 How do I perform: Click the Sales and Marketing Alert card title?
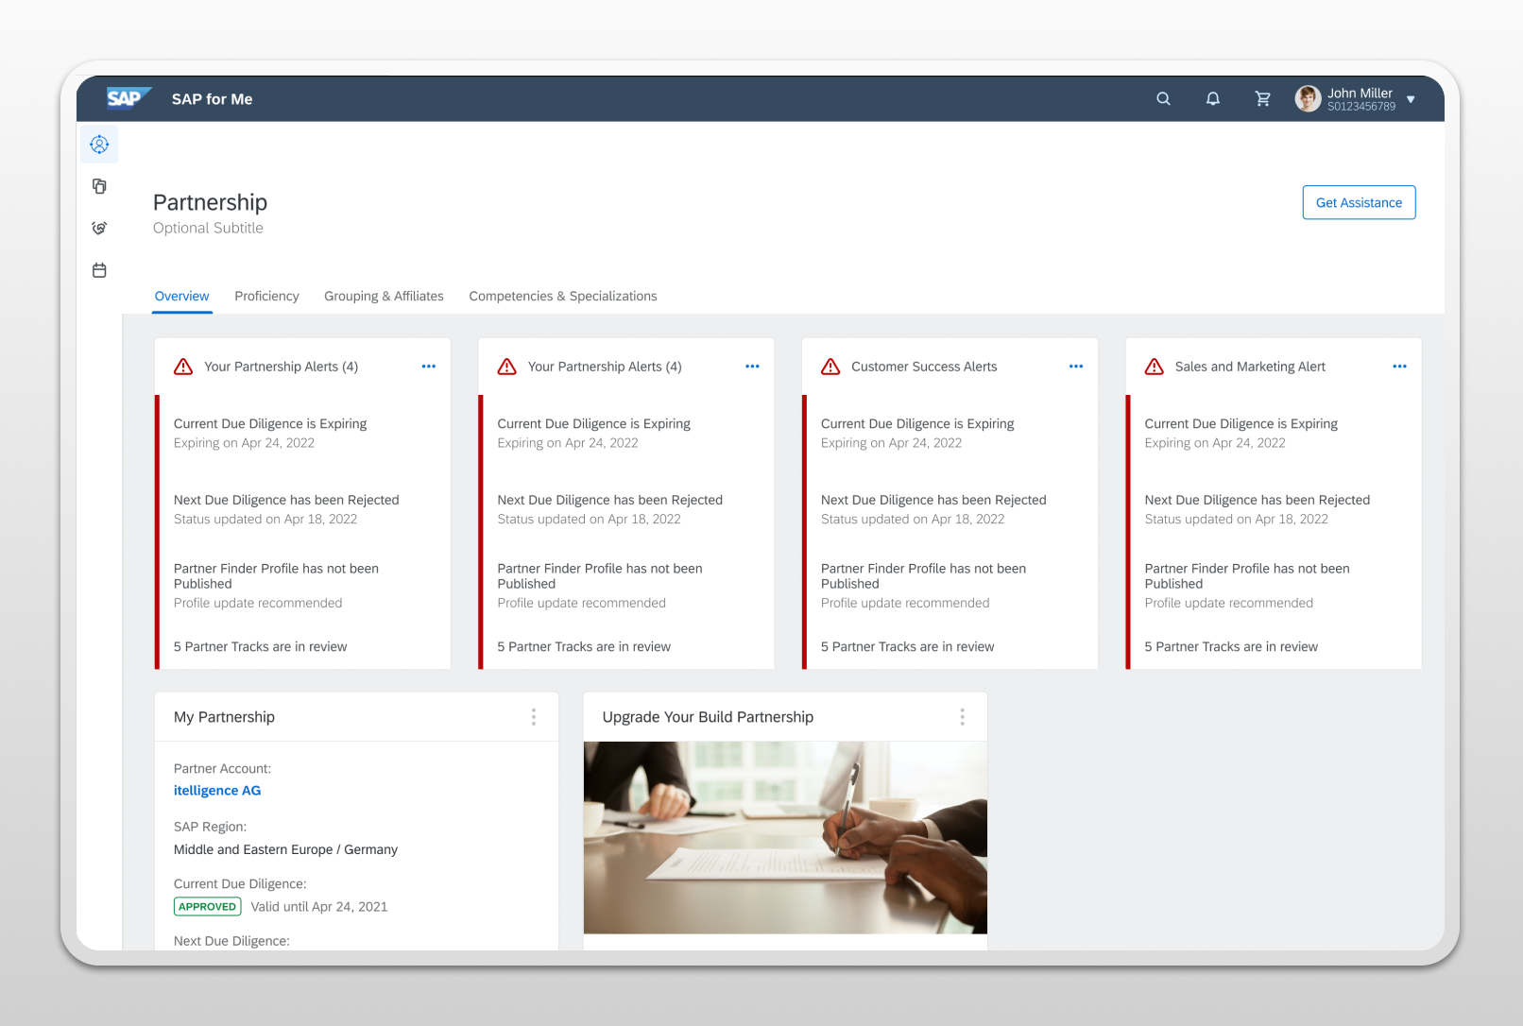coord(1250,367)
